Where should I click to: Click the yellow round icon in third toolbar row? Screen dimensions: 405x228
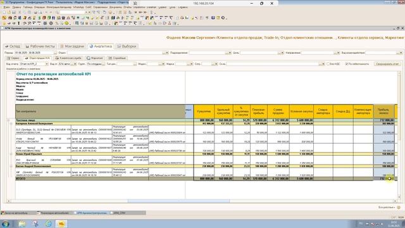(66, 23)
